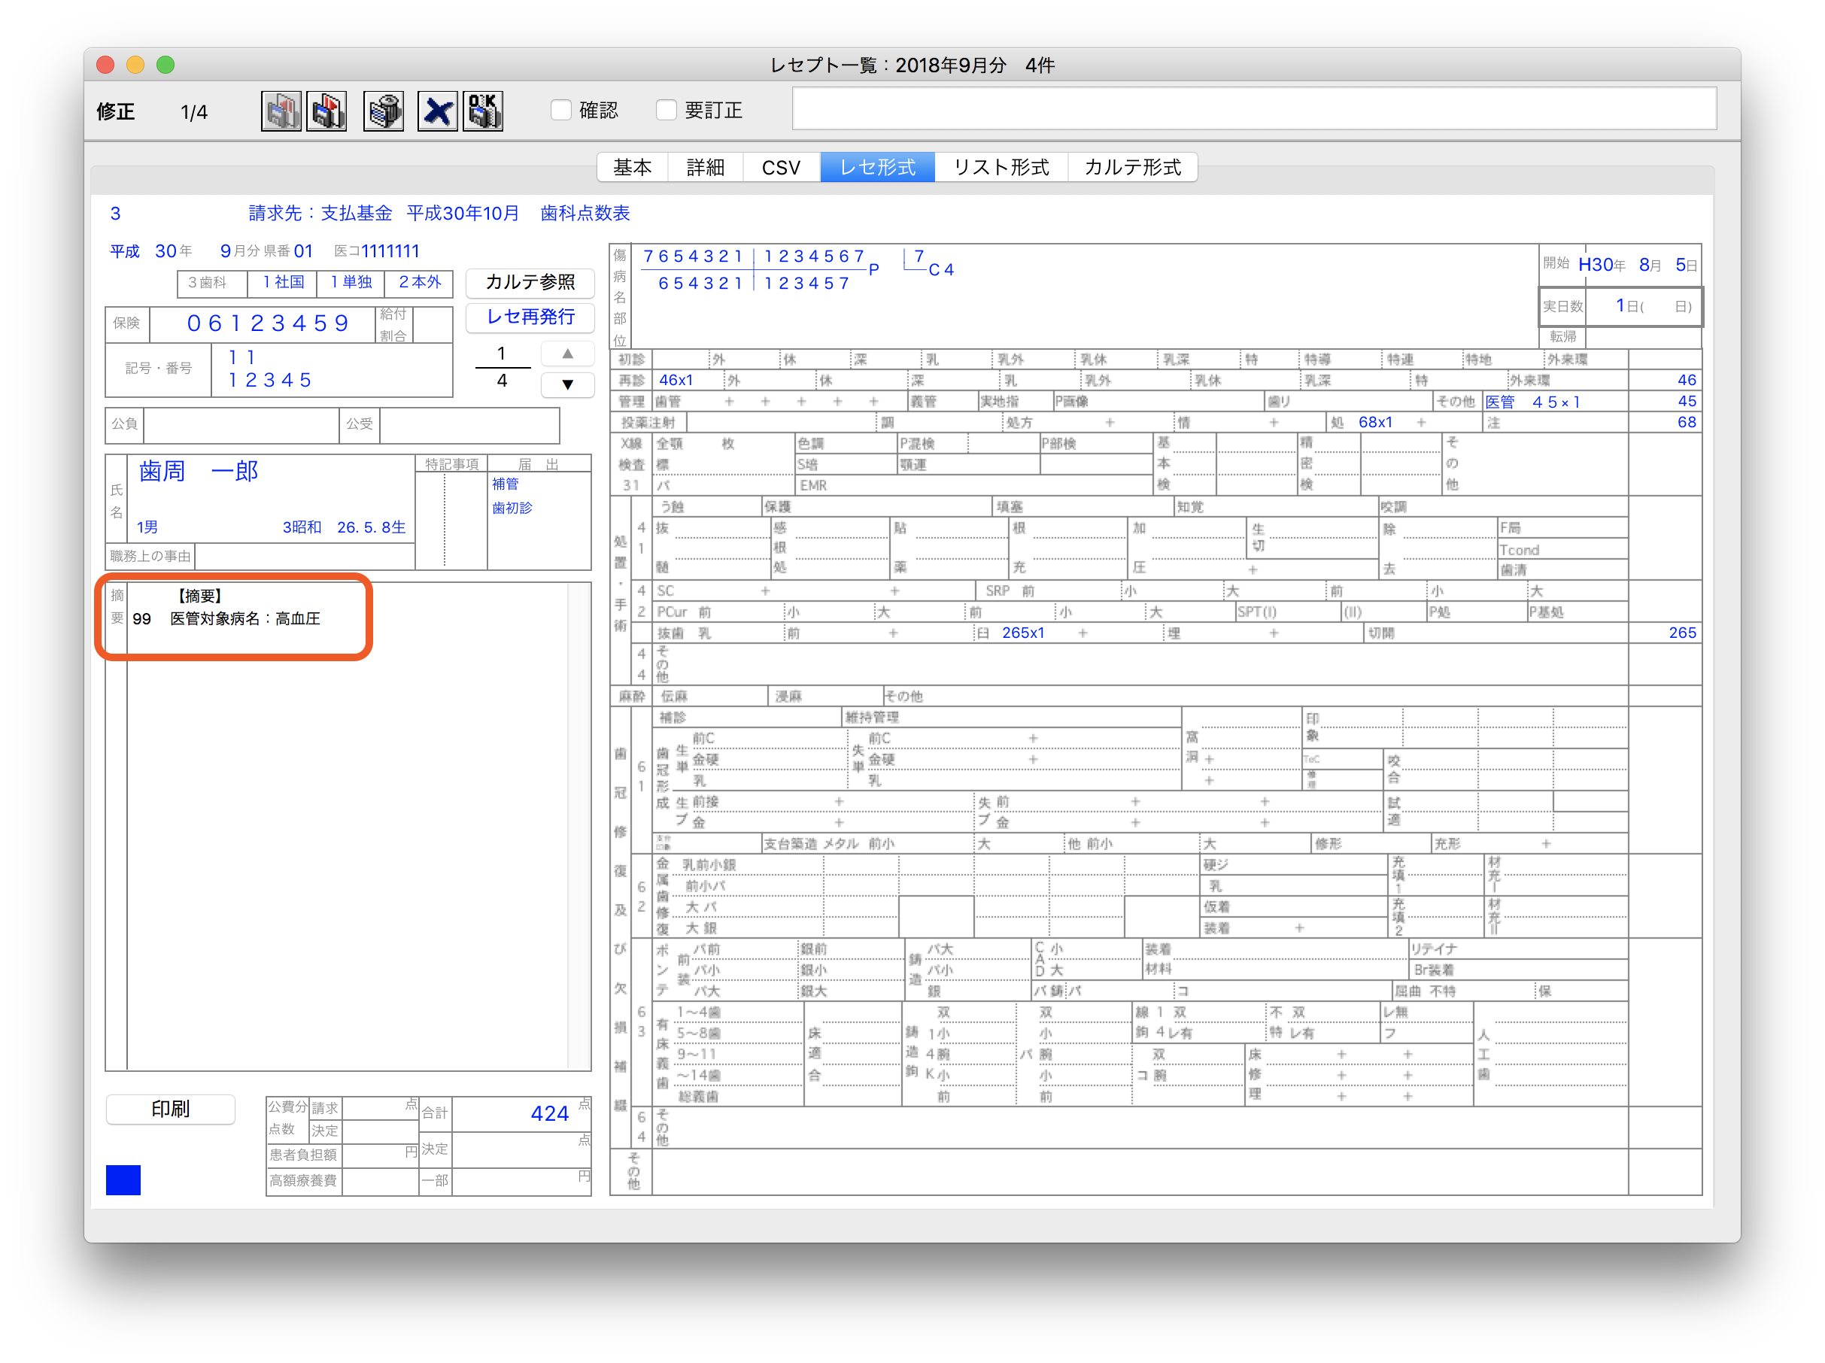Switch to リスト形式 tab
Viewport: 1825px width, 1363px height.
[x=1001, y=168]
